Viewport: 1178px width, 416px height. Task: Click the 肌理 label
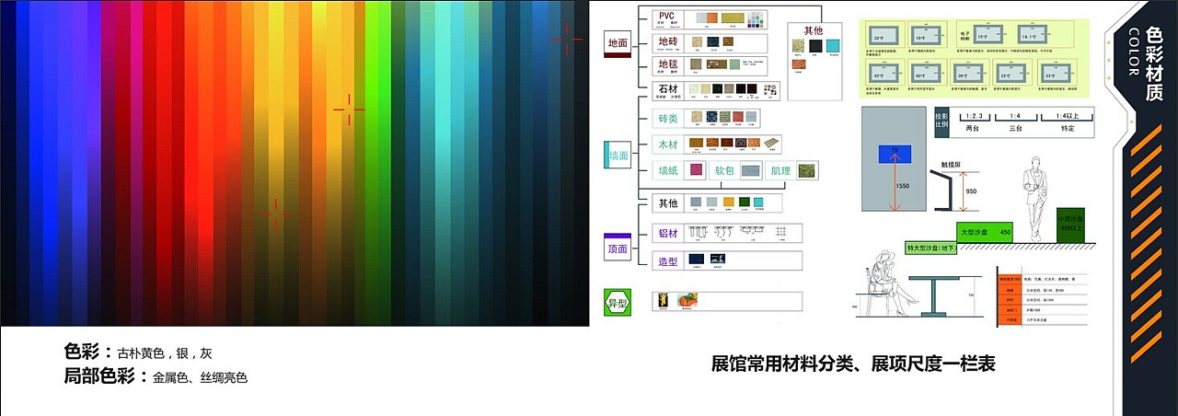[x=781, y=170]
